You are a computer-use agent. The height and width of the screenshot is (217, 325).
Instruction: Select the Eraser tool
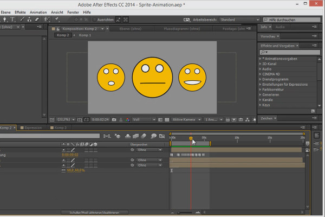point(37,20)
